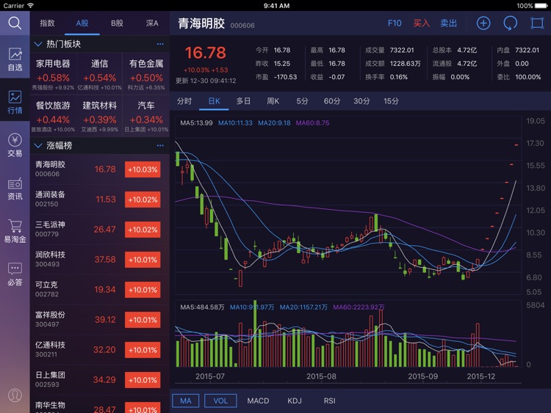
Task: Click the large 16.78 current price
Action: click(206, 53)
